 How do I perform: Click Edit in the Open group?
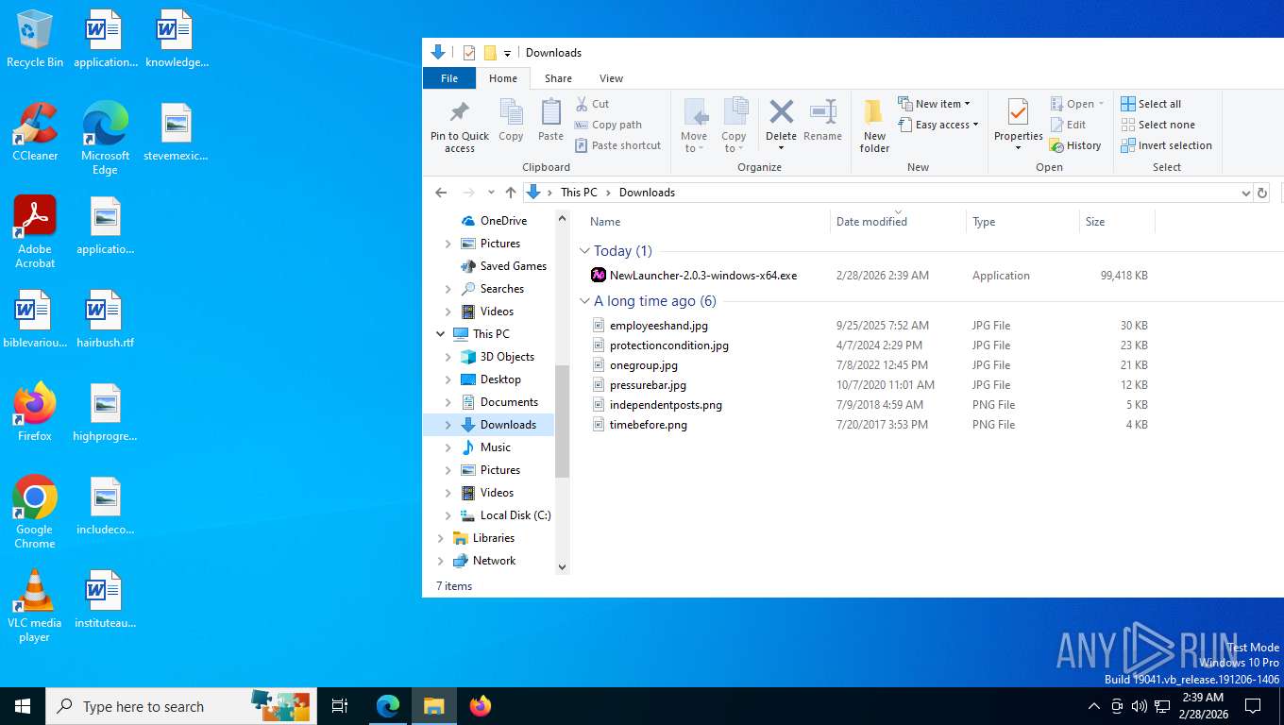[1068, 125]
